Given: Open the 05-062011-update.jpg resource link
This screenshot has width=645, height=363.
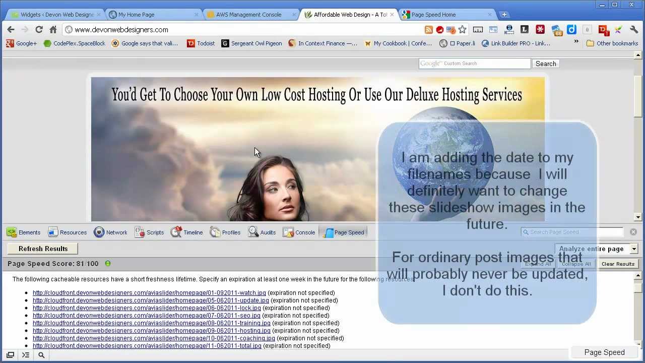Looking at the screenshot, I should (x=151, y=300).
